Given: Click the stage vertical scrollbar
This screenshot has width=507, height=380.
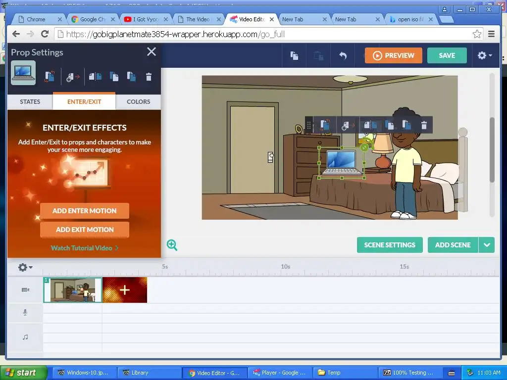Looking at the screenshot, I should click(492, 149).
